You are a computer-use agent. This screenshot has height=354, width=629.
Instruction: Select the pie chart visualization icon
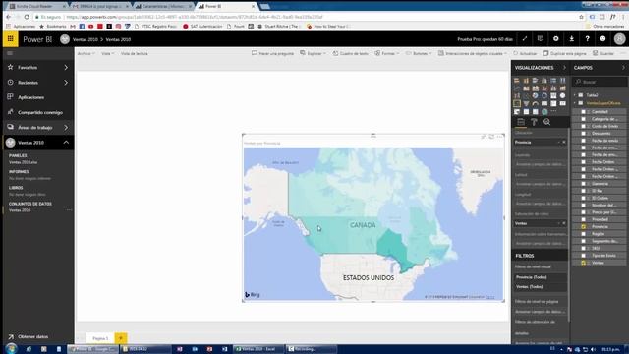coord(535,96)
